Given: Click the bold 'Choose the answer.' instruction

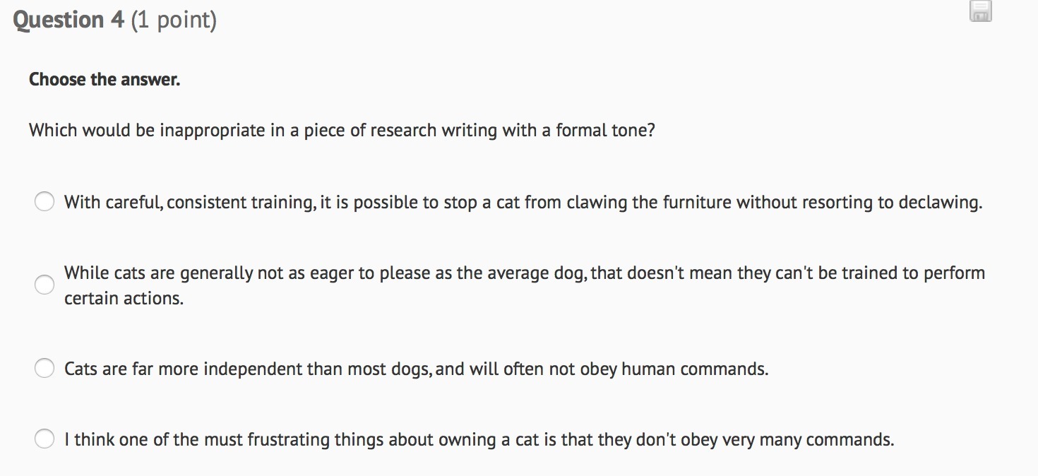Looking at the screenshot, I should tap(105, 79).
